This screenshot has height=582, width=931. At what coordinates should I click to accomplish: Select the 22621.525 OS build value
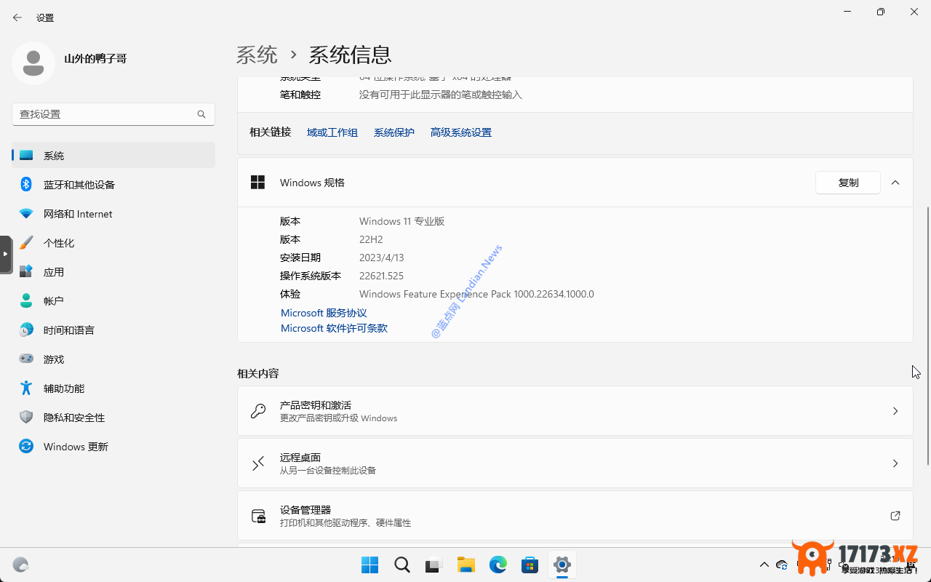(x=381, y=276)
